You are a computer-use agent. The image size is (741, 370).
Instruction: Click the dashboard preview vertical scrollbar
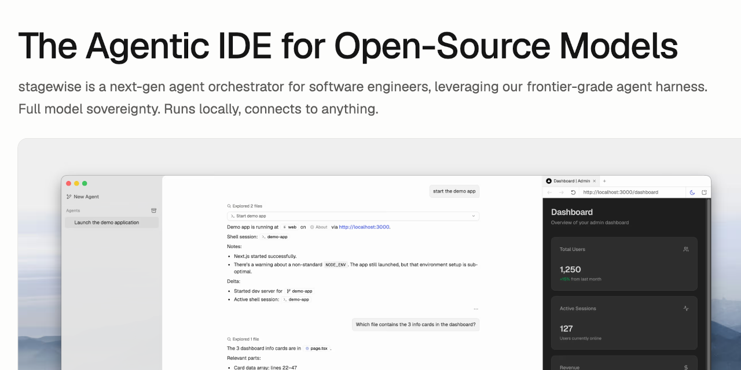(709, 283)
